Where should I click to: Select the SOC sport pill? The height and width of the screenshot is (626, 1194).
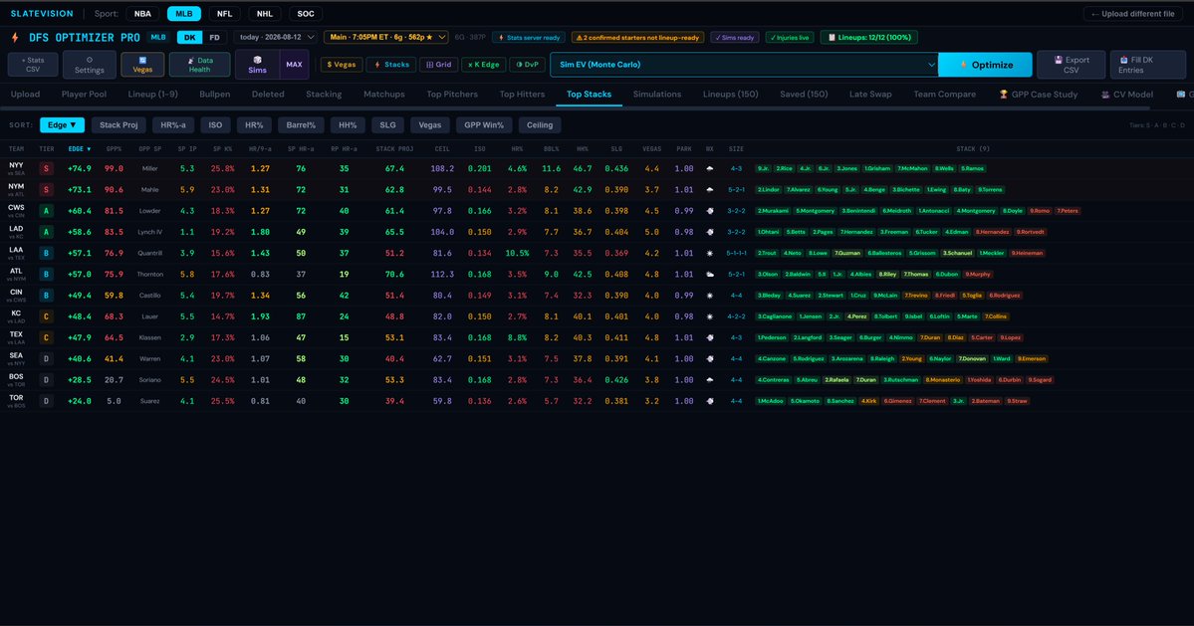click(306, 14)
